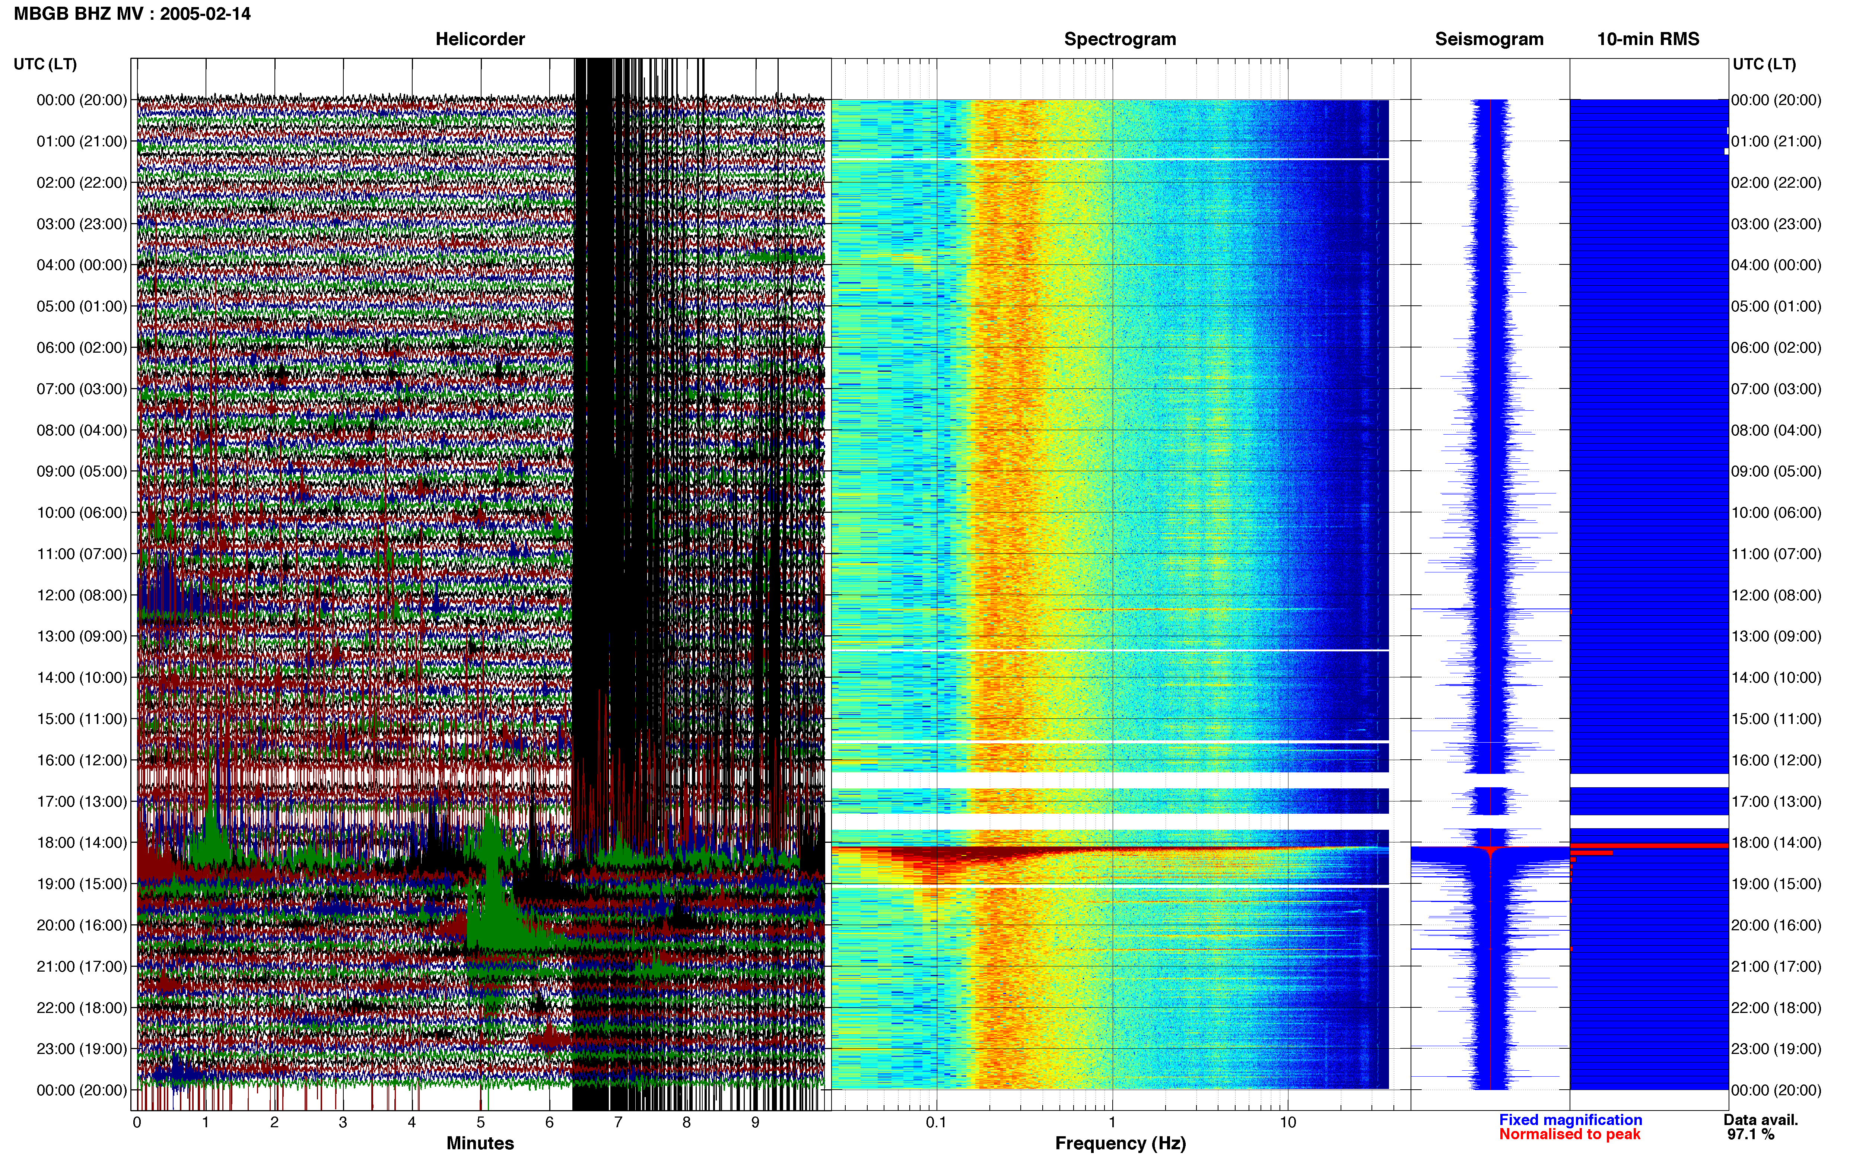Click the right 'UTC (LT)' axis label
This screenshot has width=1869, height=1169.
tap(1764, 64)
